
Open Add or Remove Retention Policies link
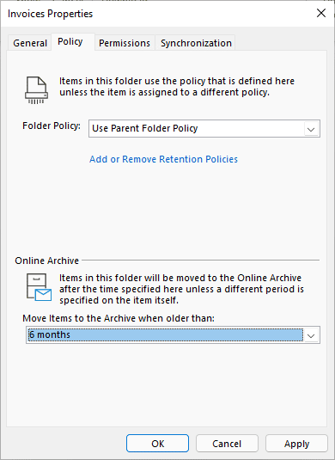click(x=163, y=159)
